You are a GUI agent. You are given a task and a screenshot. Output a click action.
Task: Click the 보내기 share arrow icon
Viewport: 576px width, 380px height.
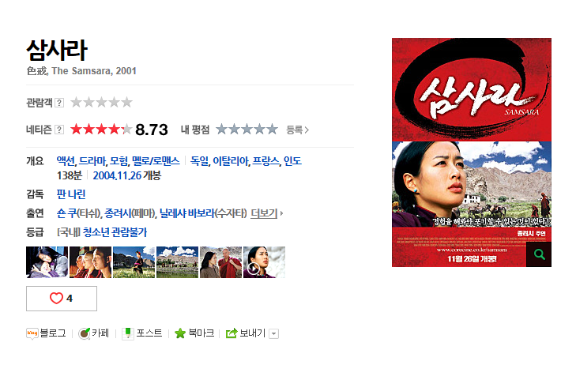(x=232, y=333)
